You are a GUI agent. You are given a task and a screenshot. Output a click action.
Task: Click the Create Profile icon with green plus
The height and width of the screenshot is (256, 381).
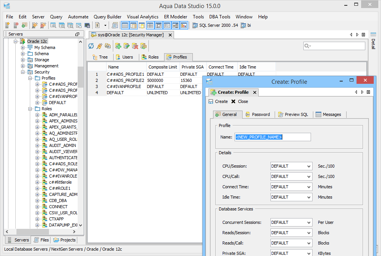point(118,46)
